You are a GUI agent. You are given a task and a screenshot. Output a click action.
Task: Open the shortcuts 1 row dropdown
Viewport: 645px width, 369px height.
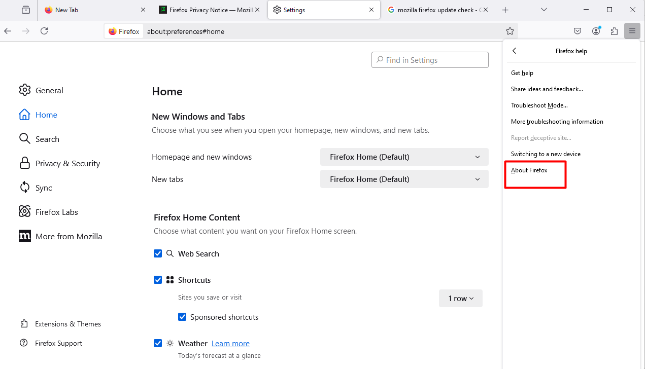tap(461, 299)
